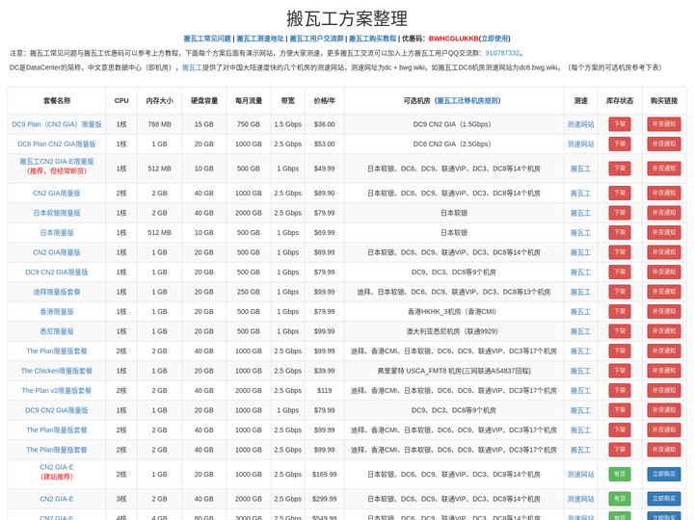The width and height of the screenshot is (694, 520).
Task: Click the 下架 button in the 日本限量版 row
Action: 620,233
